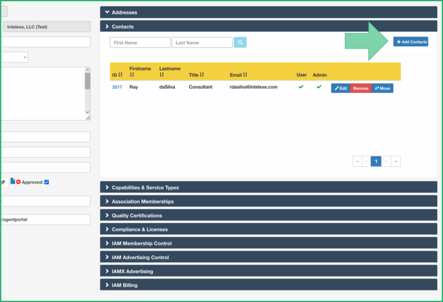Click the blue document icon near Approved
Screen dimensions: 443x302
click(13, 181)
